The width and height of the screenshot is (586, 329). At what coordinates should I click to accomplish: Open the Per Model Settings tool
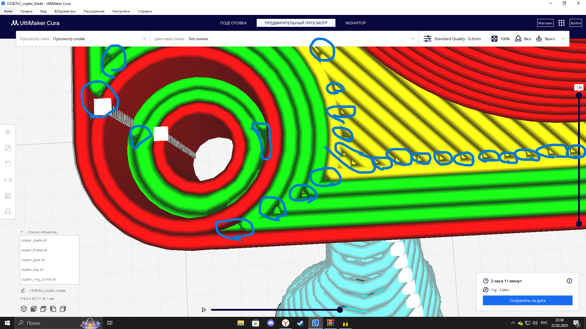[8, 196]
